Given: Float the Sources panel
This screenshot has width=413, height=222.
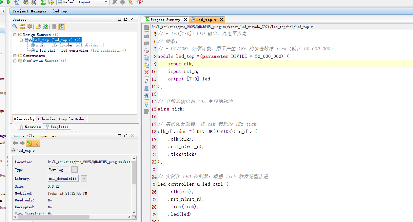Looking at the screenshot, I should tap(126, 19).
